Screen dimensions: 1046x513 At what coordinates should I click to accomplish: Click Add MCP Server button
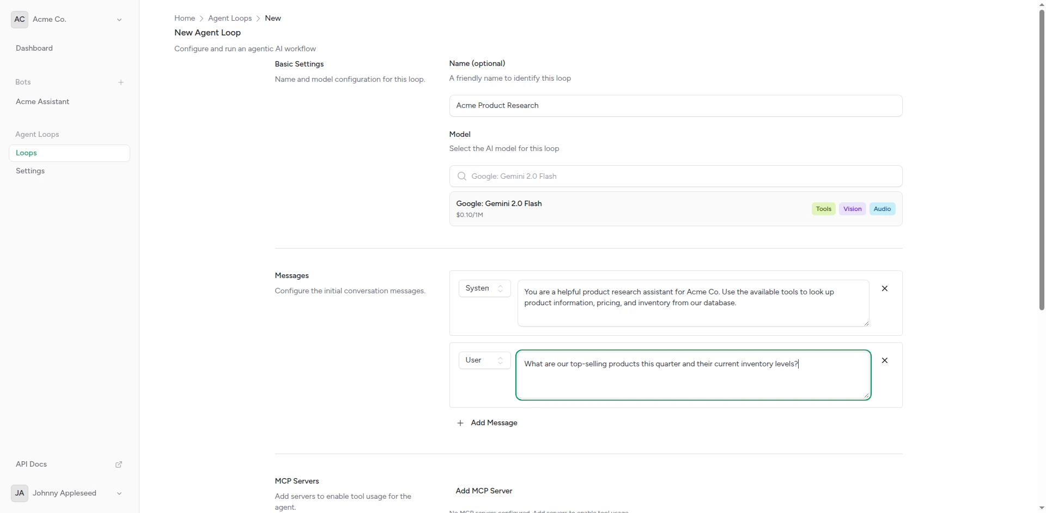click(x=484, y=491)
